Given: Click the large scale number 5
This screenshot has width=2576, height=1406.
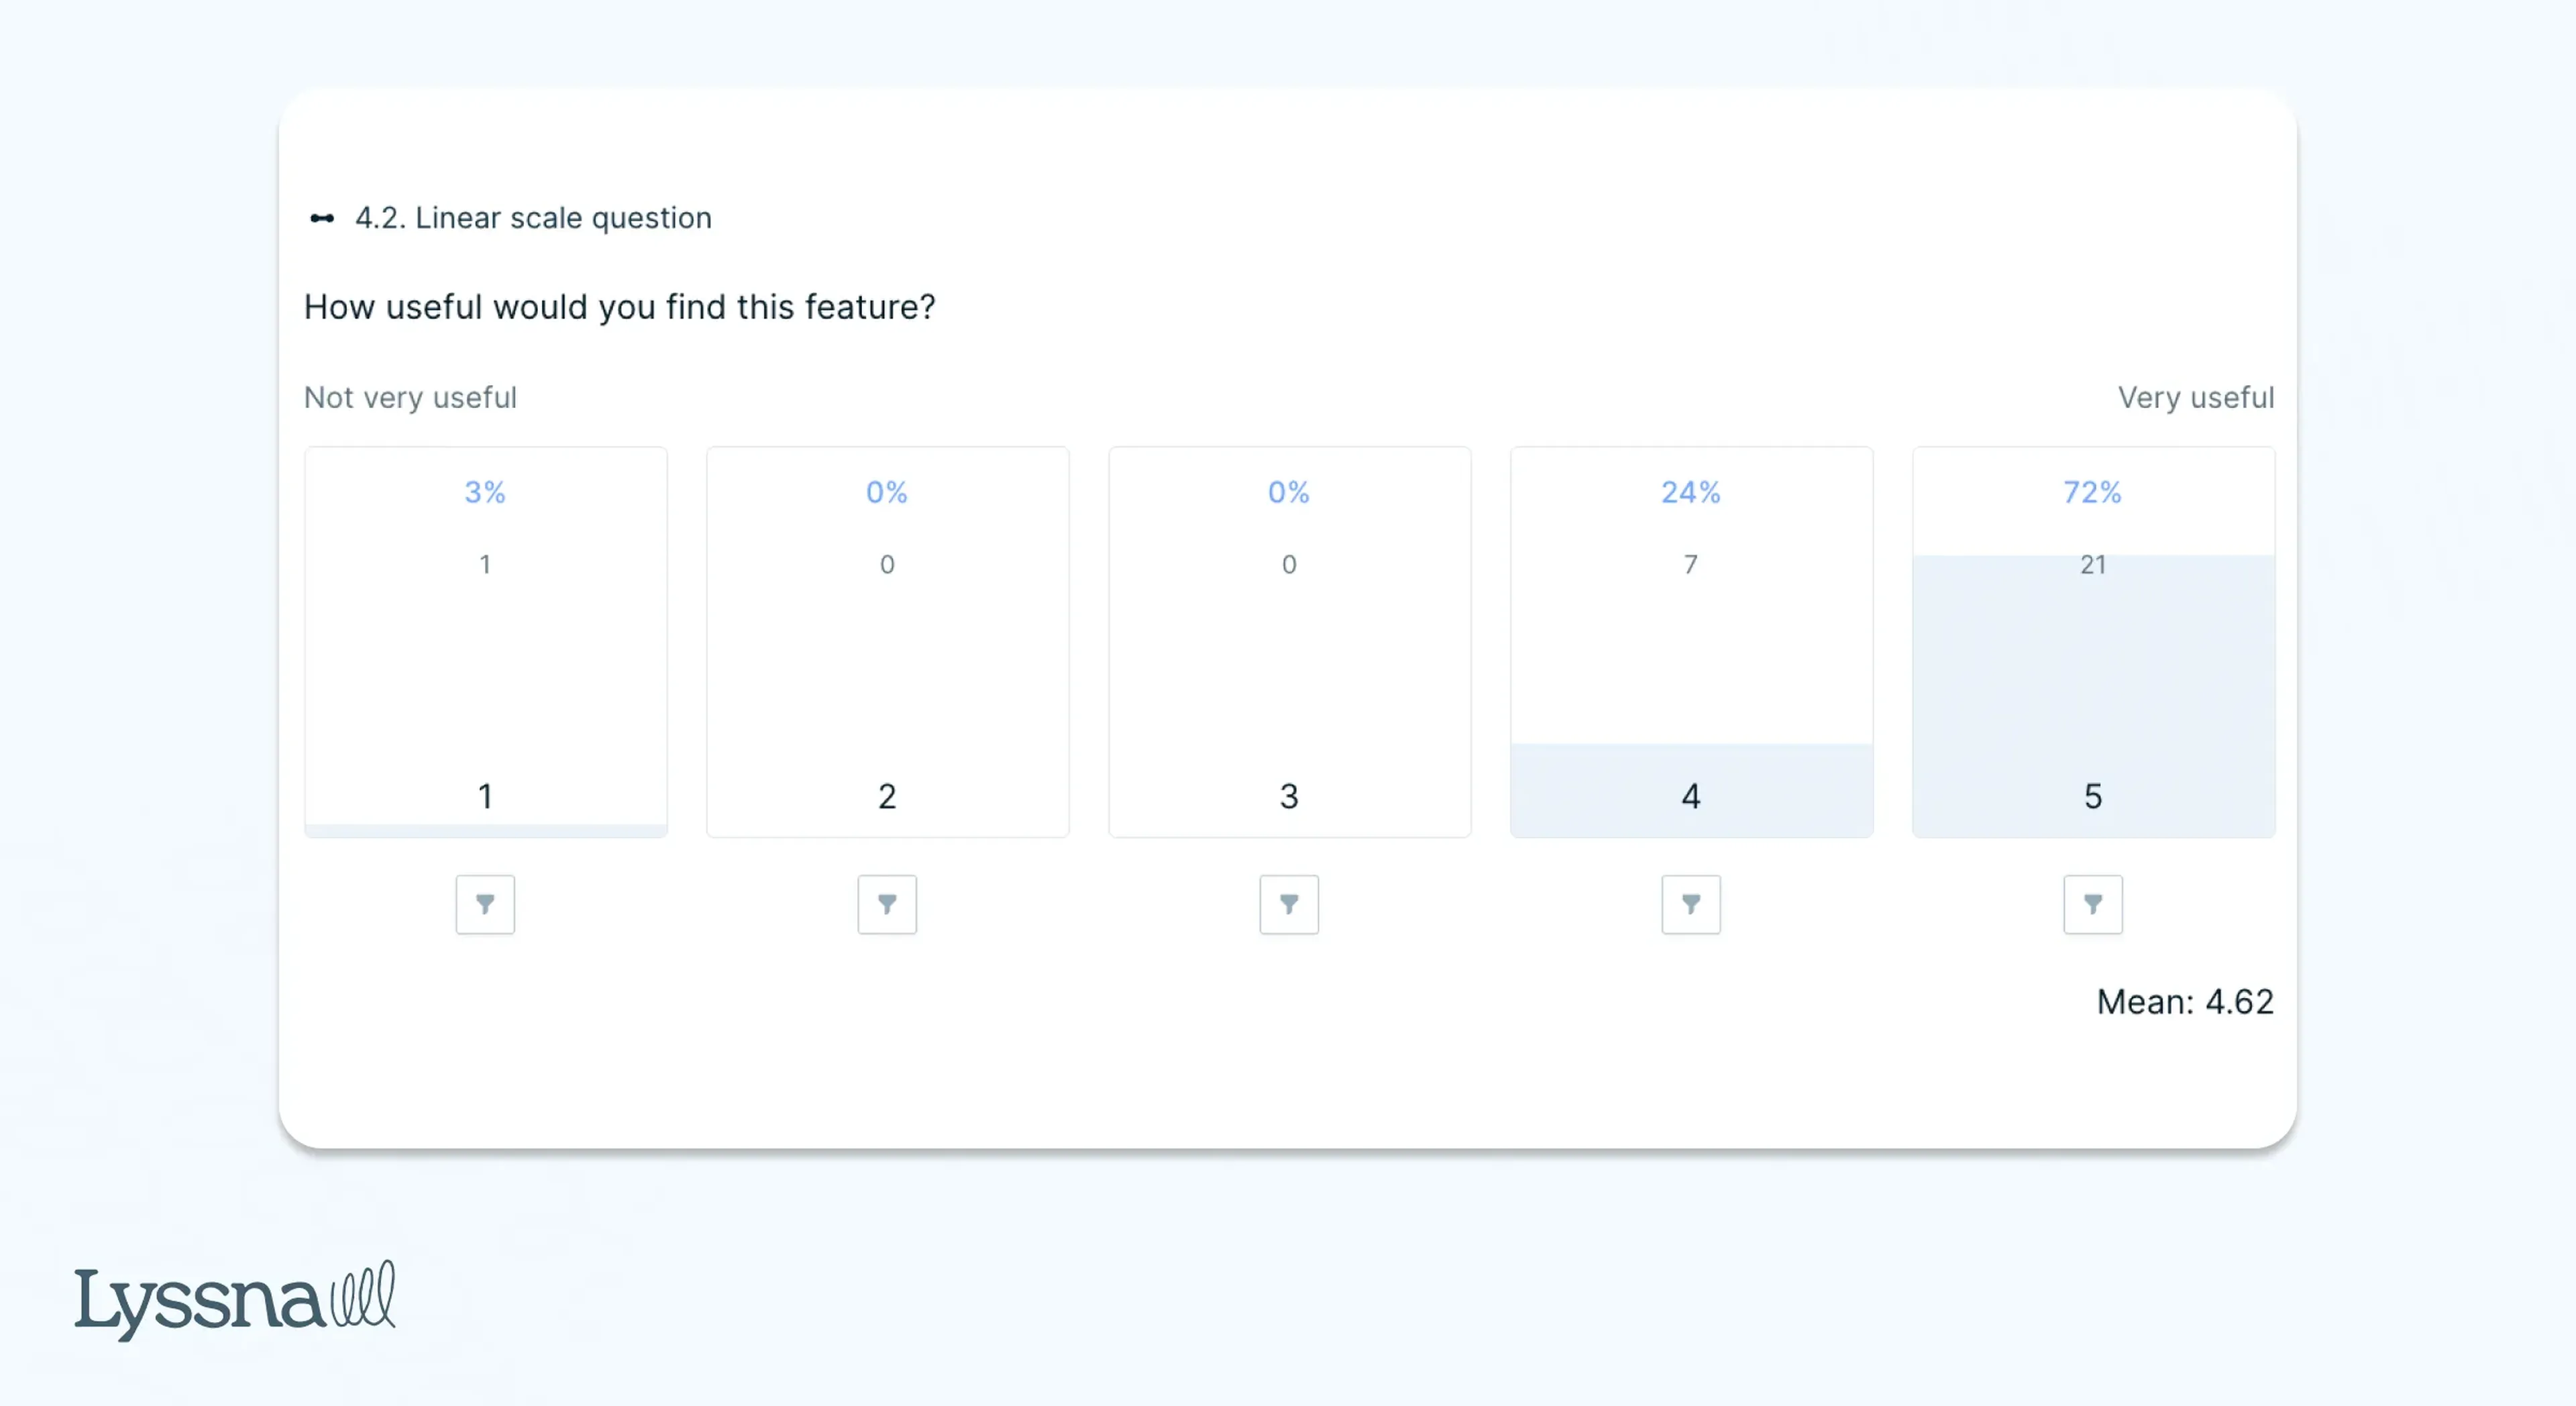Looking at the screenshot, I should point(2093,796).
